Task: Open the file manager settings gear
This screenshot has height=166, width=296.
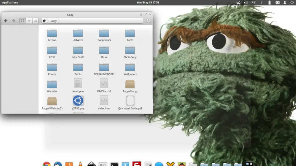Action: [x=149, y=21]
